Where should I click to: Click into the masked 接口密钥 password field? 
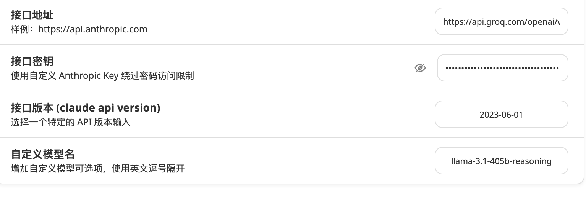pos(502,68)
